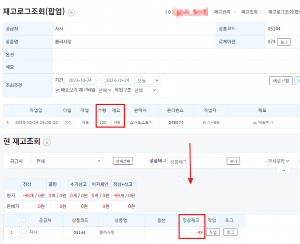Screen dimensions: 300x244
Task: Click the 로그 button next to location 874
Action: coord(284,42)
